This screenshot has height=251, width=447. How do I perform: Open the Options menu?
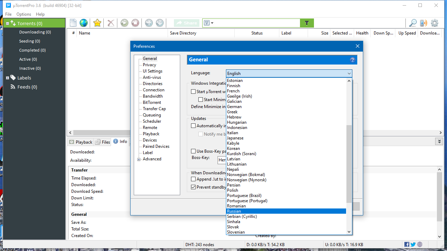pyautogui.click(x=23, y=14)
